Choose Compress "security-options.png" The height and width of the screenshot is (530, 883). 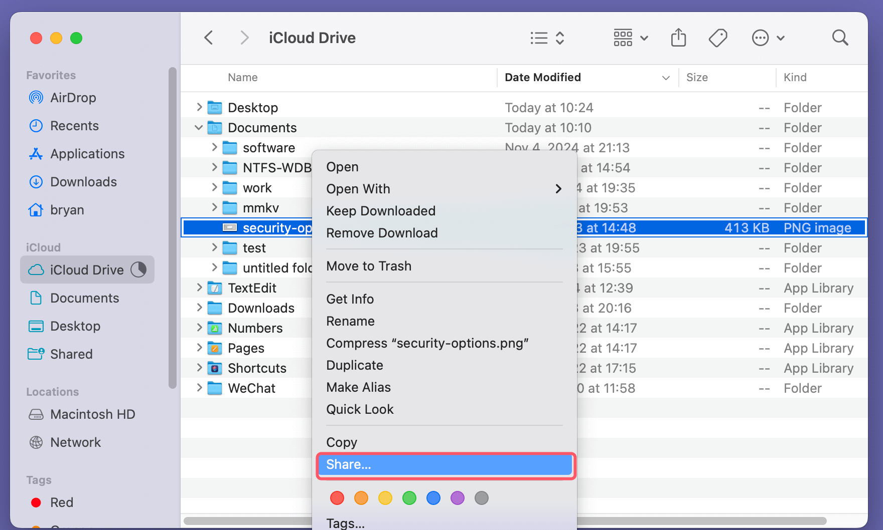(x=427, y=343)
